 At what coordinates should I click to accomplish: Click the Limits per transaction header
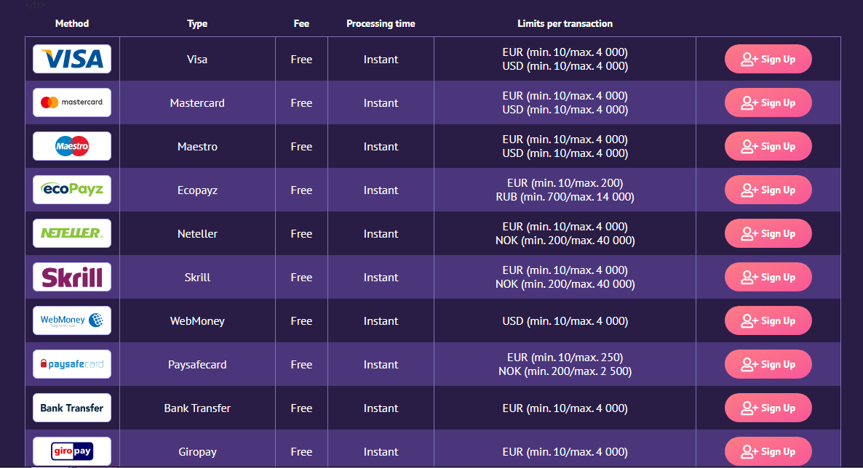[565, 24]
